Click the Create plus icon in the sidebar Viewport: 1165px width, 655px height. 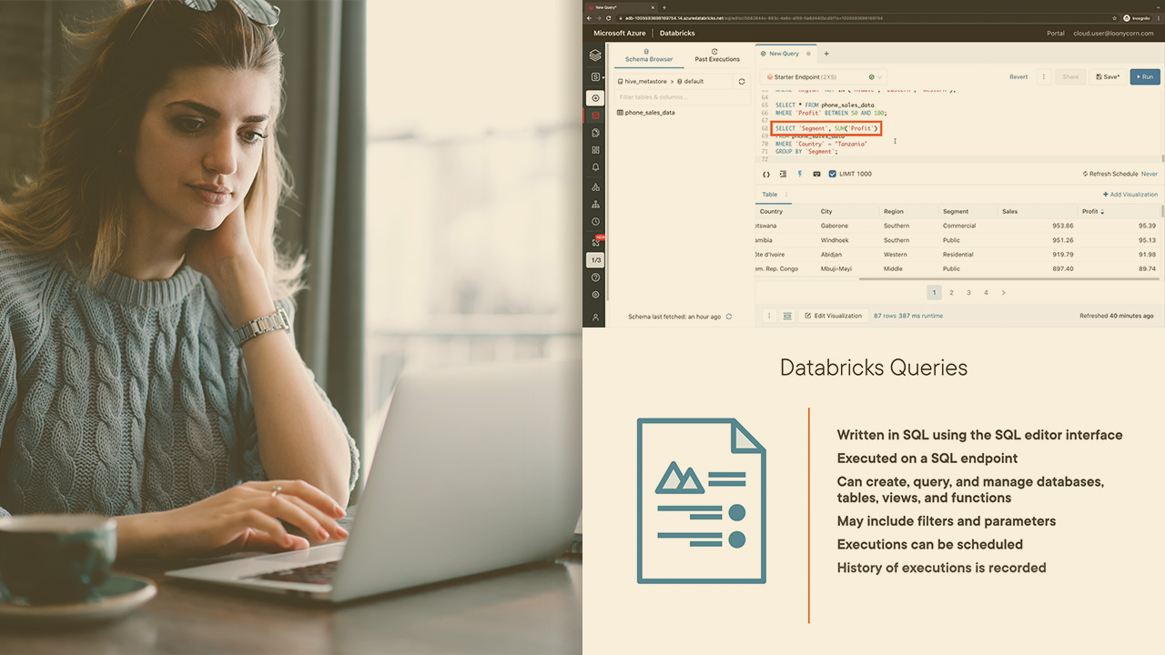(595, 98)
